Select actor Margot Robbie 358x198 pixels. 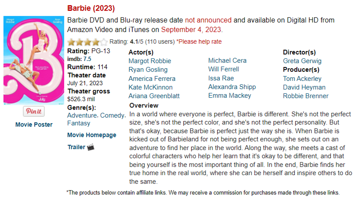(150, 61)
